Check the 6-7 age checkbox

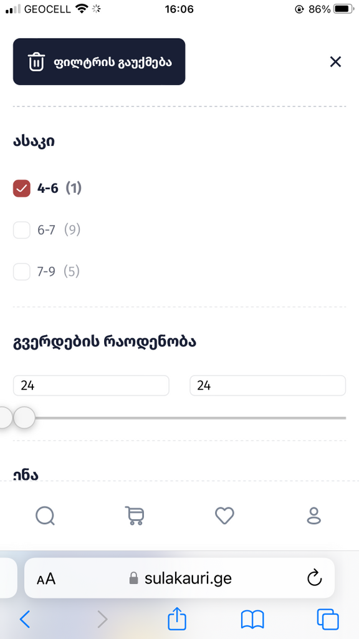[22, 230]
